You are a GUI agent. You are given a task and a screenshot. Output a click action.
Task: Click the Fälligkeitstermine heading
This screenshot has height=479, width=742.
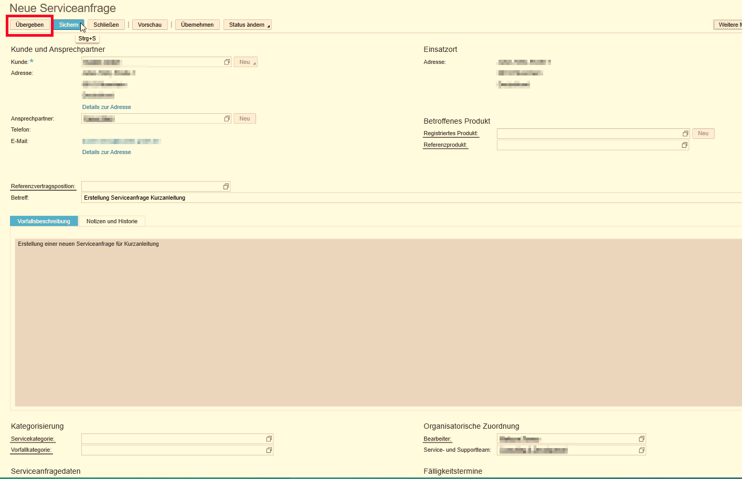coord(453,471)
